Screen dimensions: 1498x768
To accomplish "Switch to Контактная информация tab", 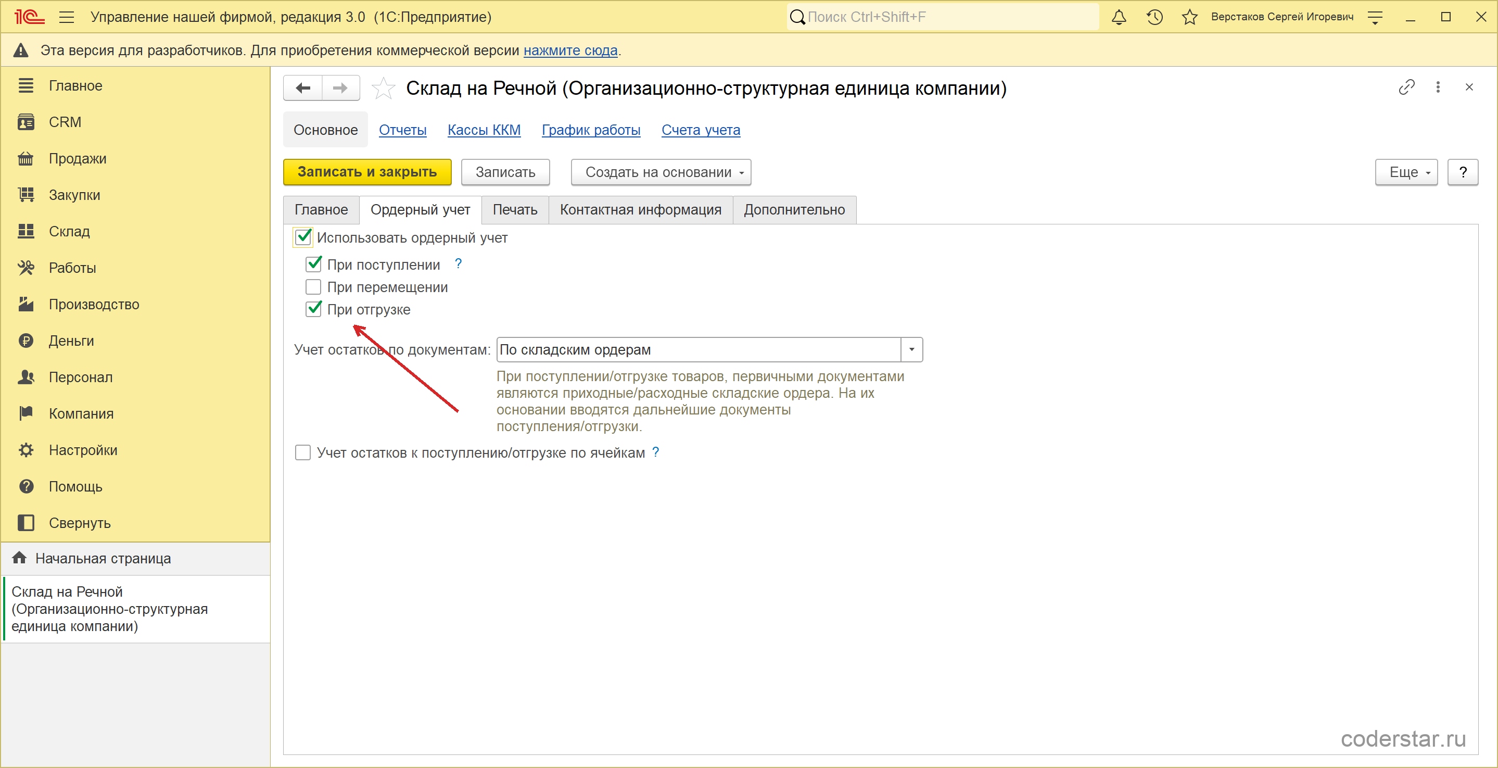I will click(x=640, y=209).
